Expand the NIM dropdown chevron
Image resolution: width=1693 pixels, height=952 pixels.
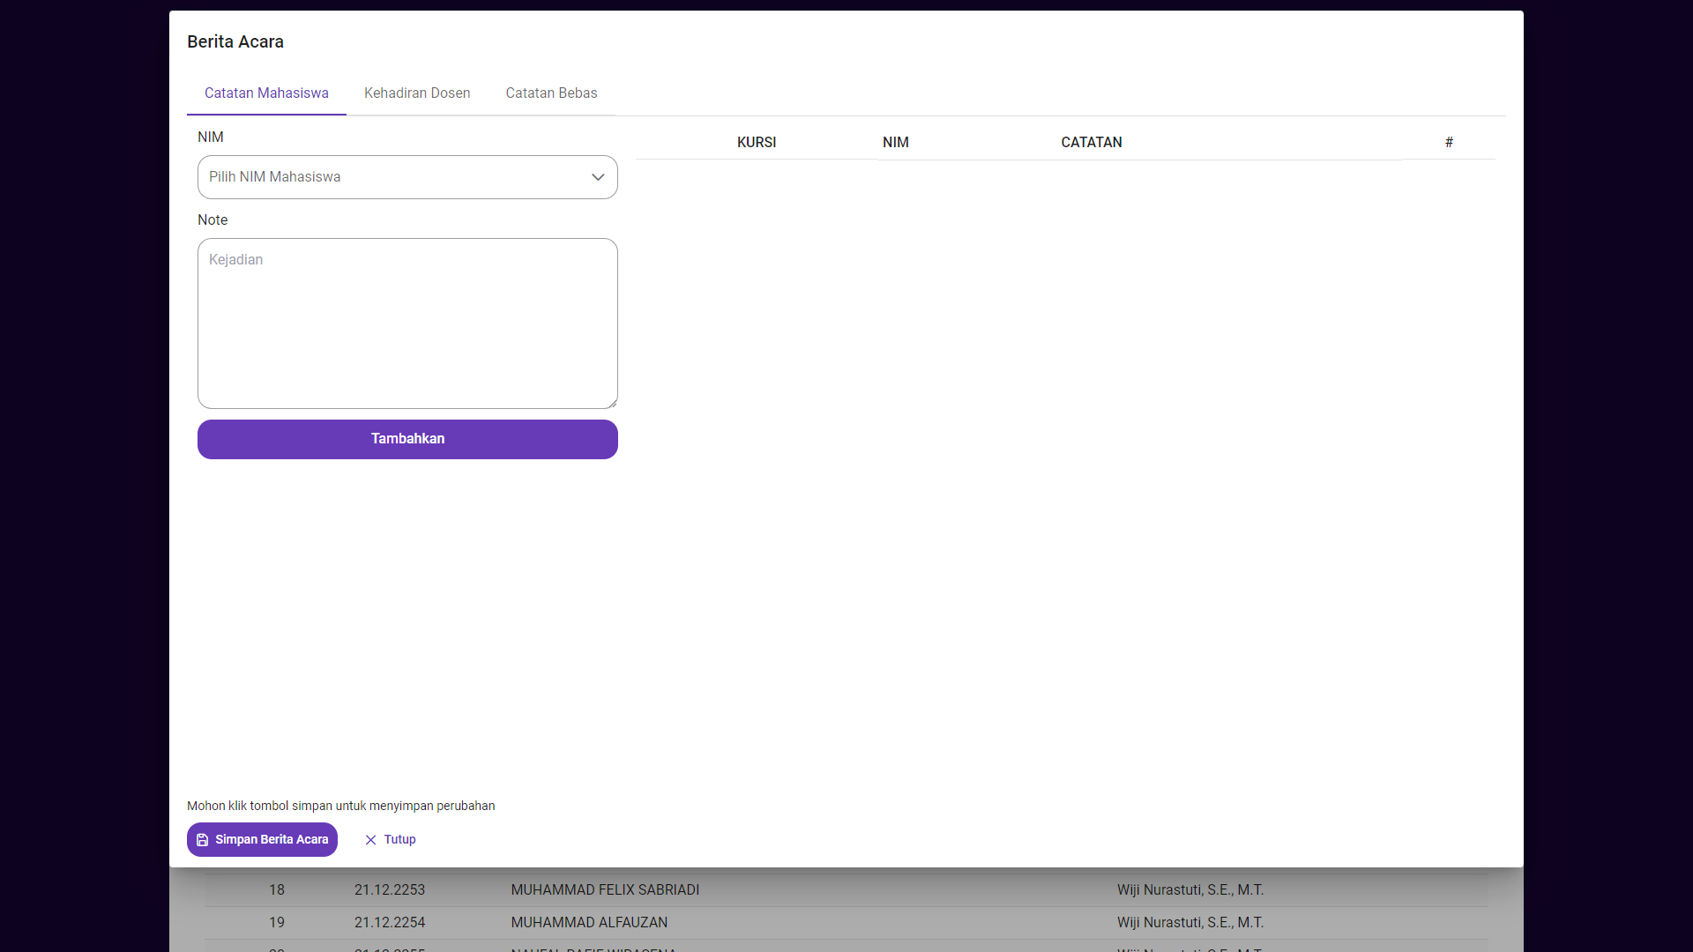pos(598,177)
